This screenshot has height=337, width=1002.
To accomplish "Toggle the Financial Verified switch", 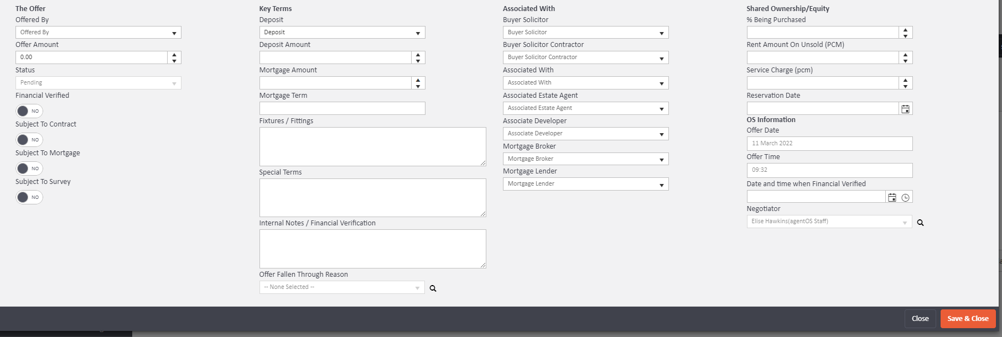I will tap(29, 111).
